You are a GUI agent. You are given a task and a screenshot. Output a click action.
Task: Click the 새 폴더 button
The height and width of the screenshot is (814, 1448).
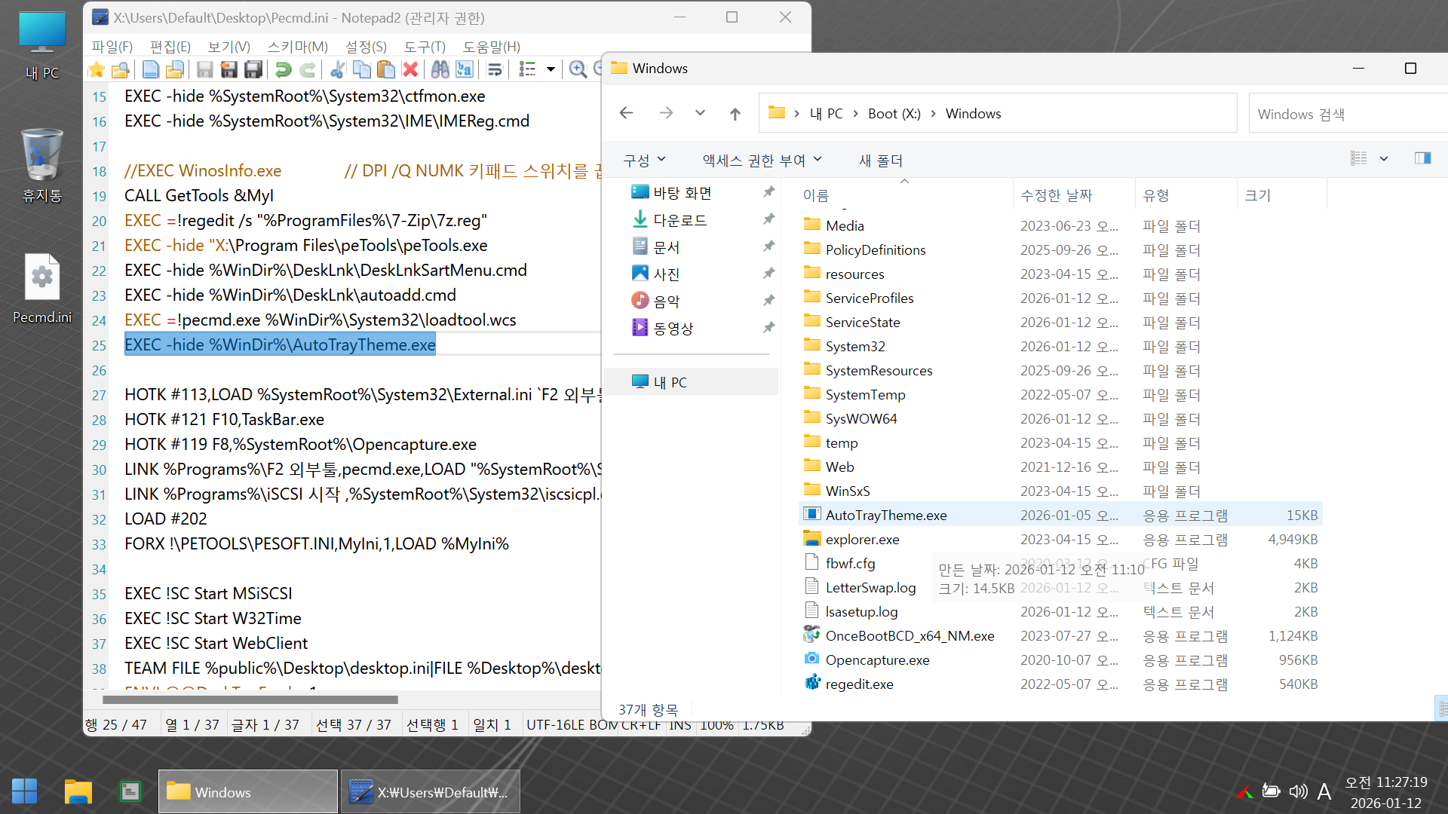point(881,161)
